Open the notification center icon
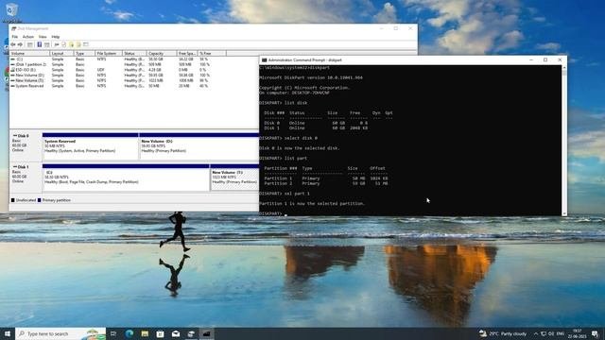605x340 pixels. (595, 333)
